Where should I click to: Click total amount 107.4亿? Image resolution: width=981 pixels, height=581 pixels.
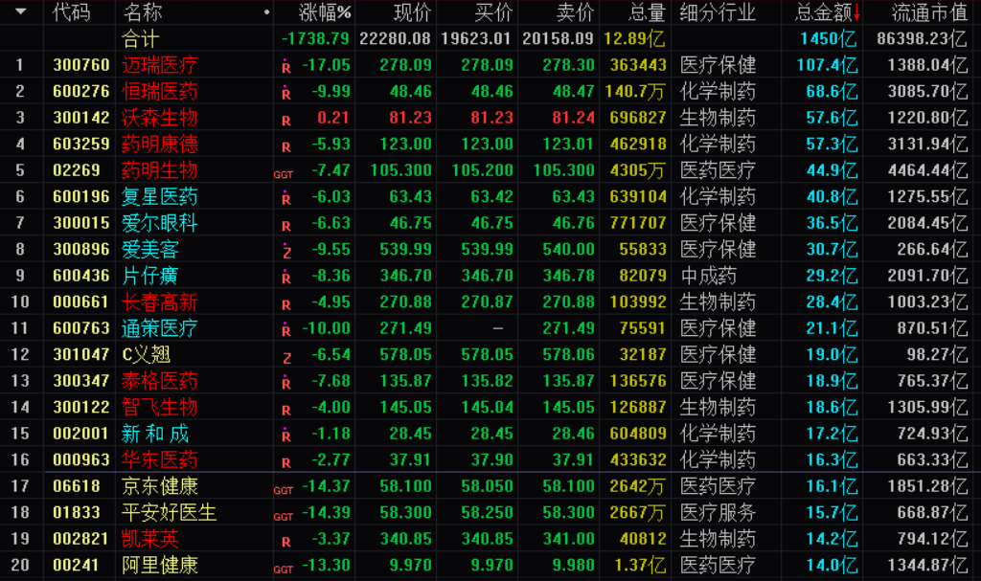(x=827, y=65)
